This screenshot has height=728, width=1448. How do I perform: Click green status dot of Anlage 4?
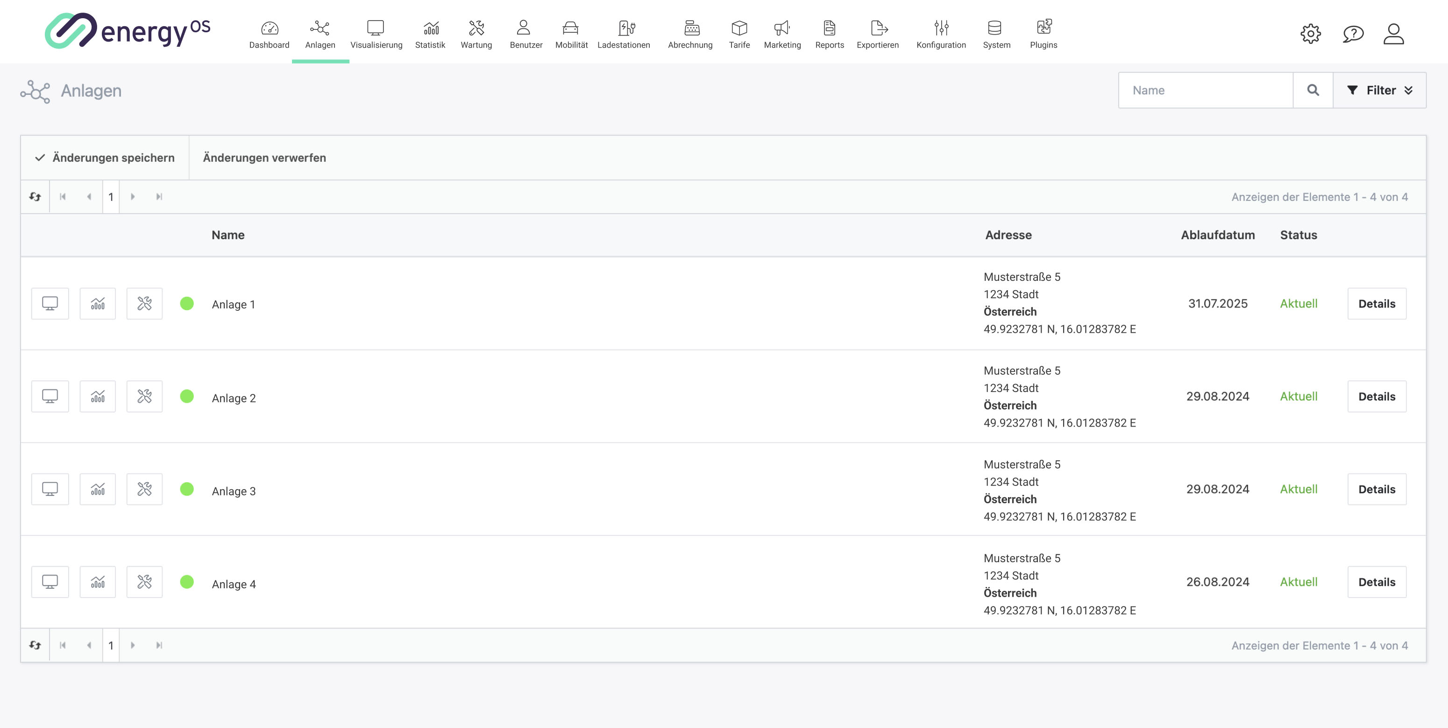coord(187,582)
